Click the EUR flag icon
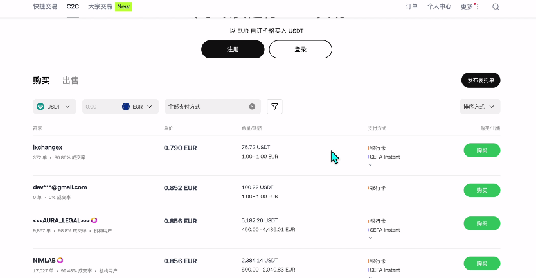The height and width of the screenshot is (278, 536). point(126,107)
